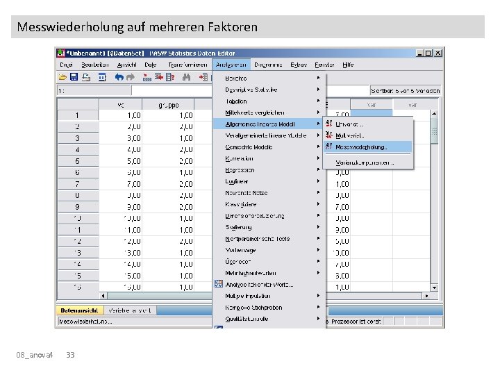The image size is (500, 375).
Task: Select row header number 15
Action: [78, 276]
